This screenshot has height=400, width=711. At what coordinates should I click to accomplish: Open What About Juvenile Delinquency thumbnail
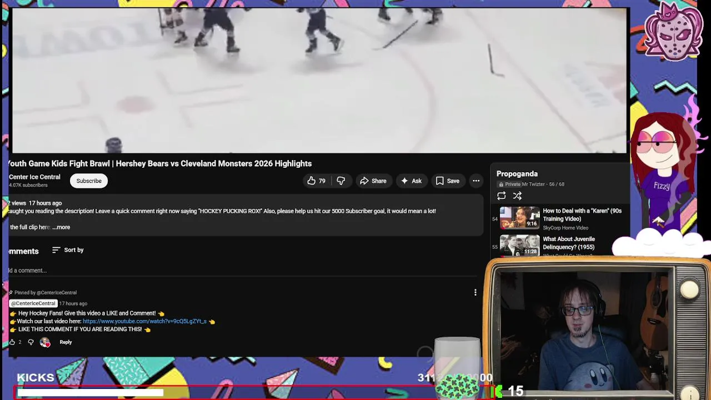[519, 246]
